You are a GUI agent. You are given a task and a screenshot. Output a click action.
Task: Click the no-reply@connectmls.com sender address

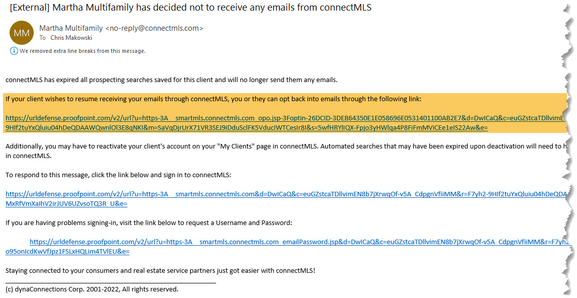point(154,28)
